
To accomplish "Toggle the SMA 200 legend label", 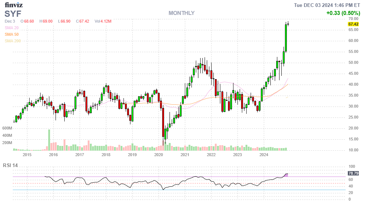I will pos(13,41).
